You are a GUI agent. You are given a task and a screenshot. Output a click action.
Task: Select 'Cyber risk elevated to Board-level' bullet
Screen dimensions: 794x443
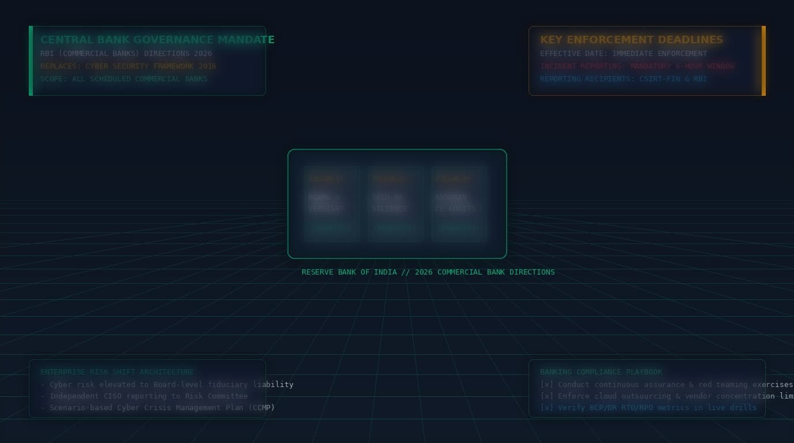[x=167, y=385]
